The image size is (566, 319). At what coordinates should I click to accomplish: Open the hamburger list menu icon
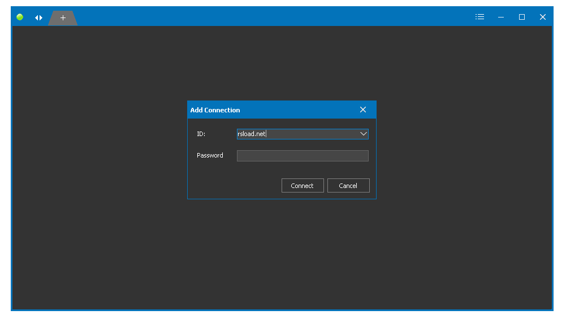(x=479, y=16)
